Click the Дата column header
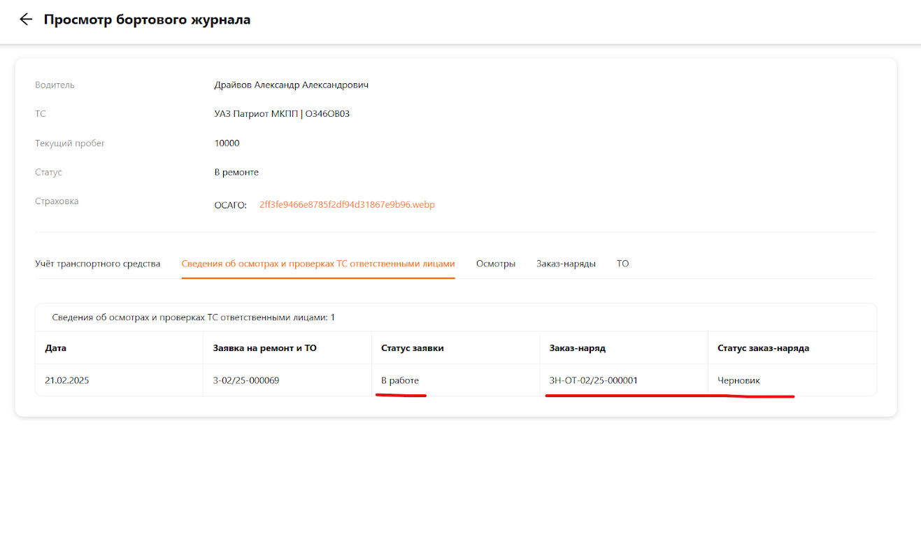The width and height of the screenshot is (921, 537). point(56,348)
